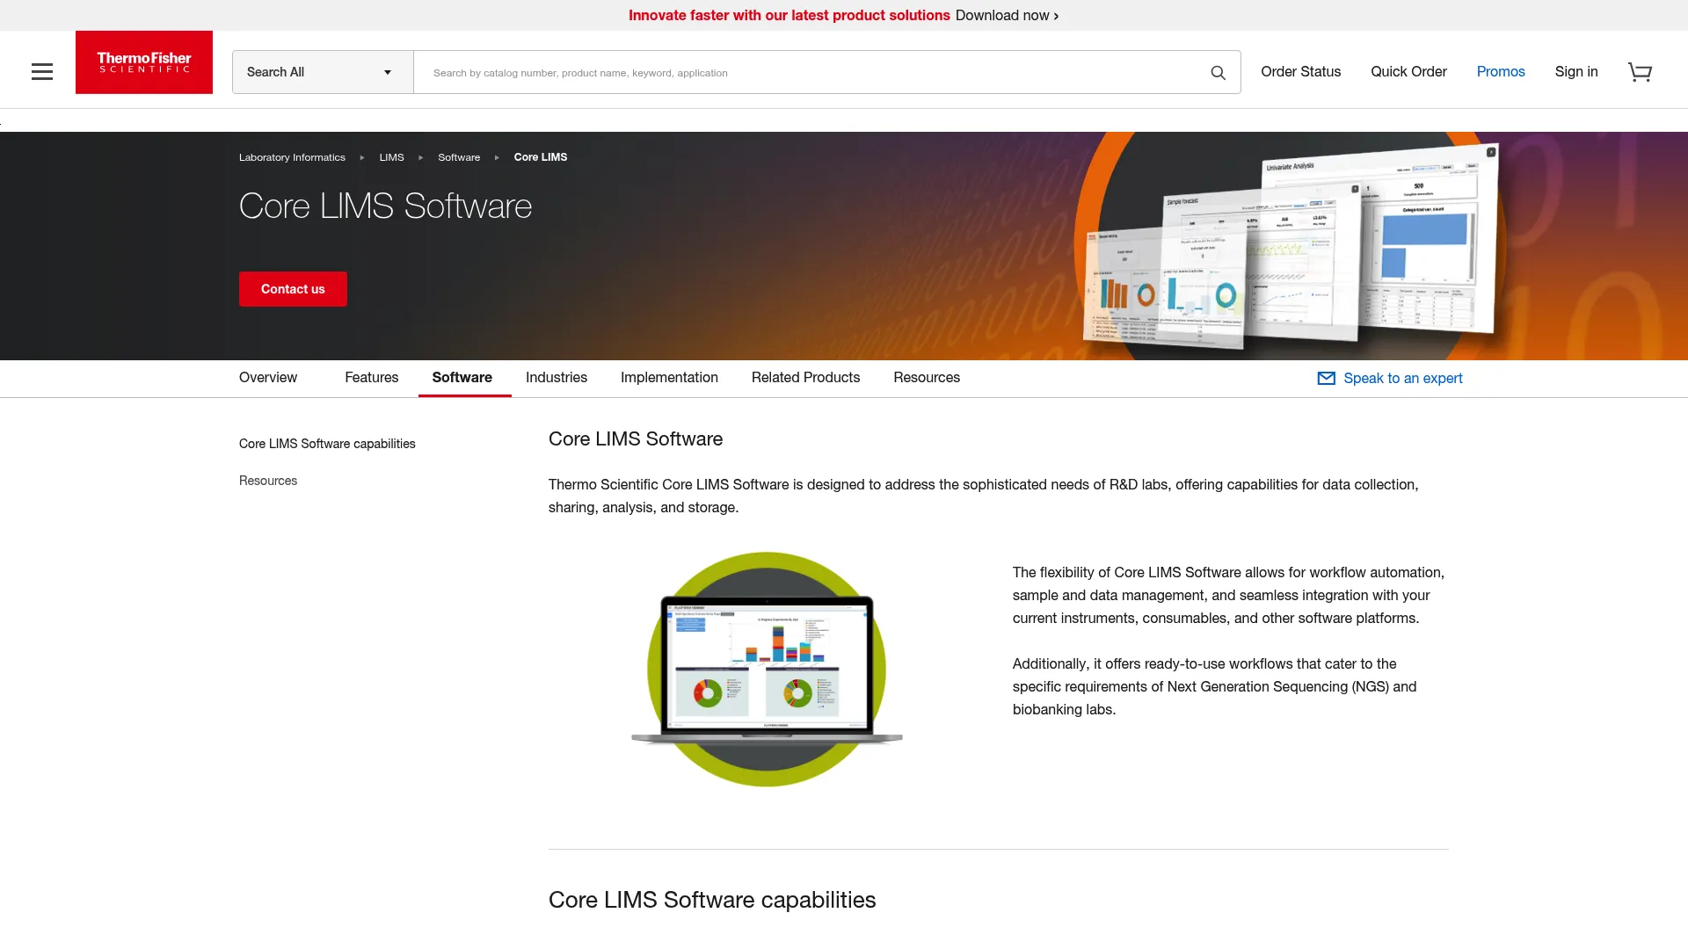Open the Implementation tab

[x=669, y=378]
